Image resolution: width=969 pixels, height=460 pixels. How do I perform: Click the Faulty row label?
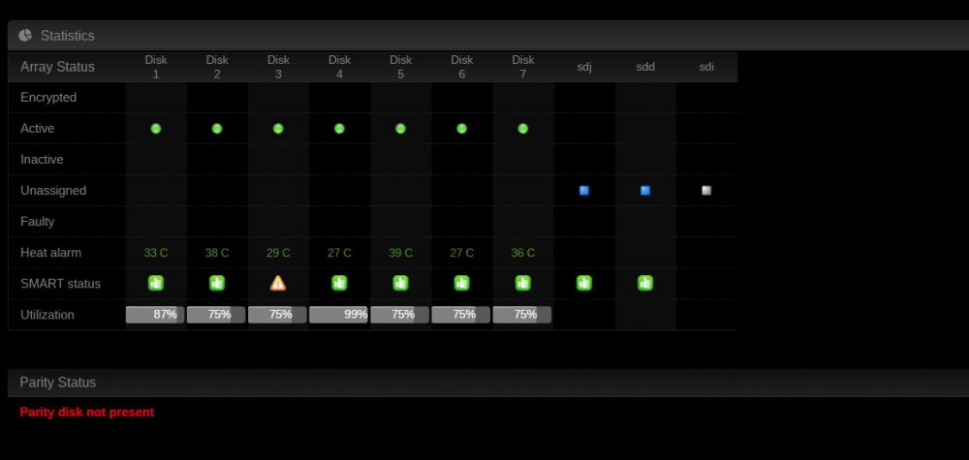pos(37,221)
